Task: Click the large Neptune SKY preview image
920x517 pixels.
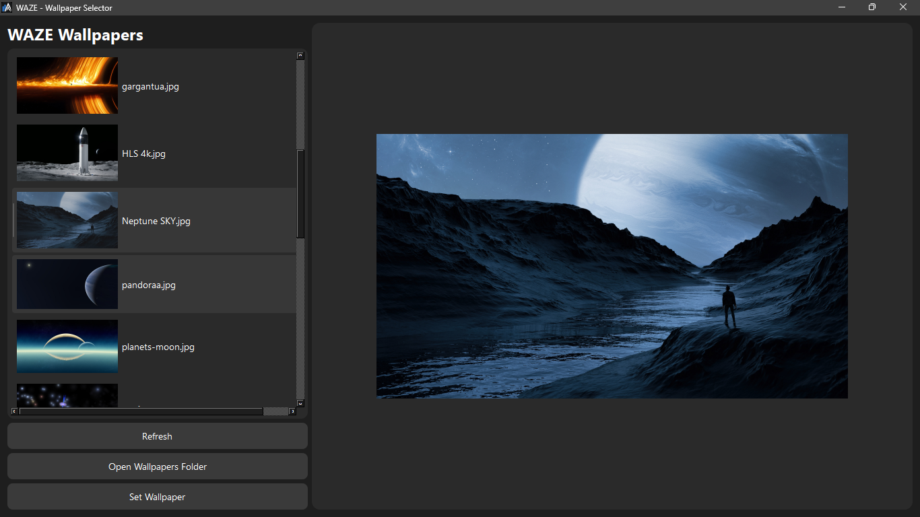Action: coord(612,266)
